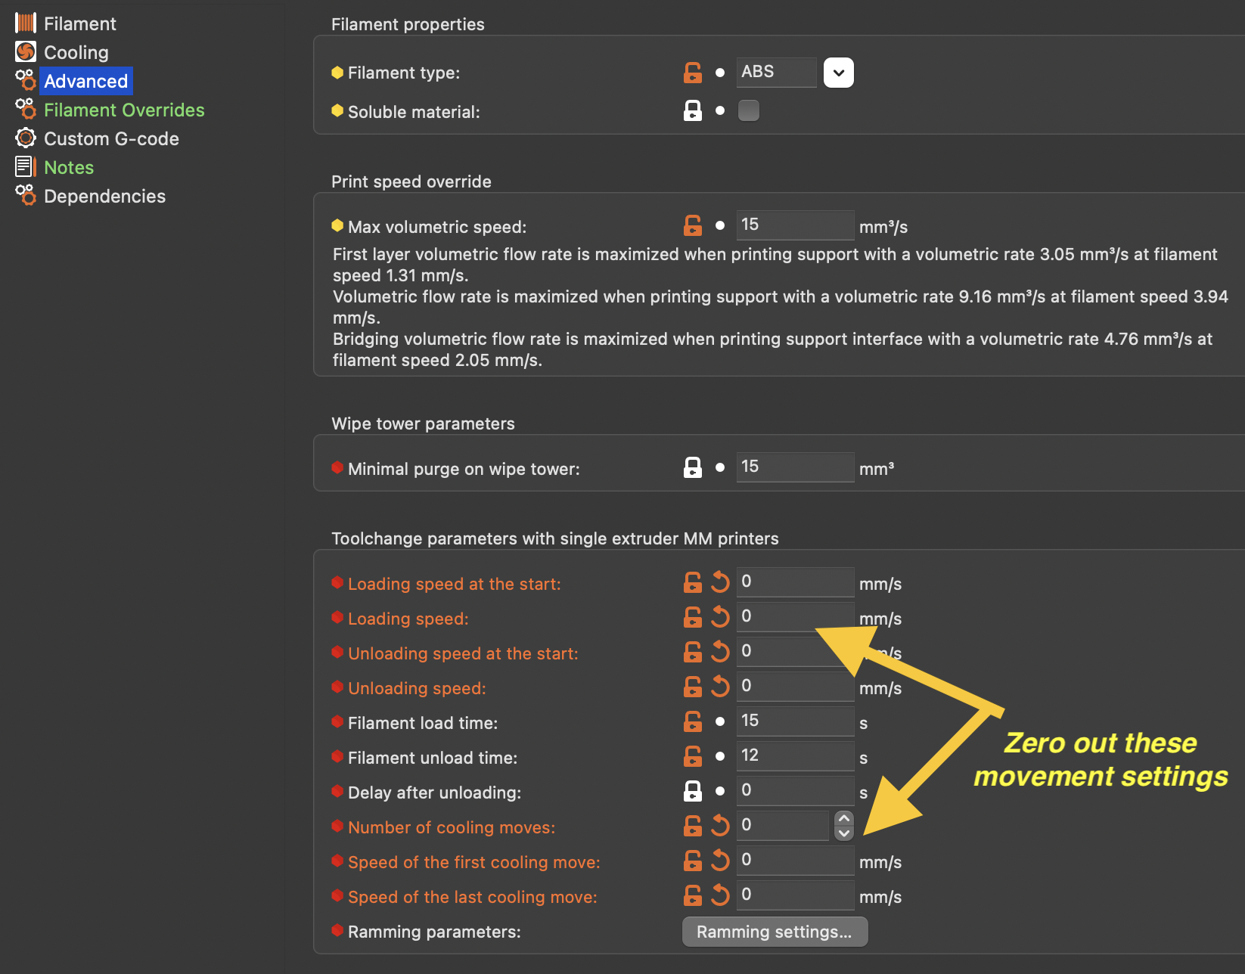The width and height of the screenshot is (1245, 974).
Task: Click the Filament type unlock icon
Action: coord(693,73)
